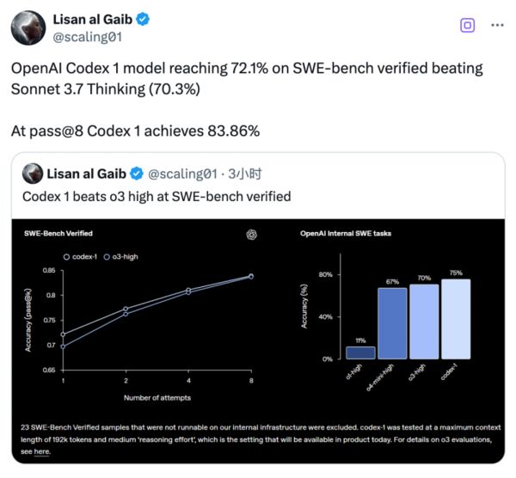Click the codex-1 75% bar
The width and height of the screenshot is (516, 478).
tap(456, 319)
